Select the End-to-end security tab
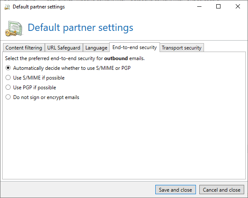 pos(135,47)
